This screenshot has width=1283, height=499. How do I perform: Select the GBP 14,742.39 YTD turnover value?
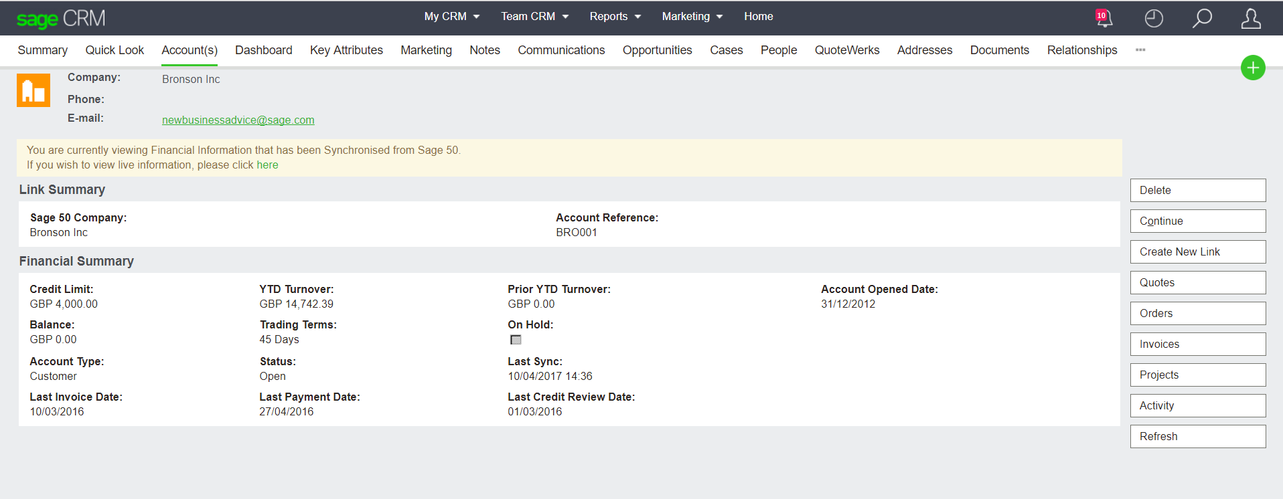[297, 304]
